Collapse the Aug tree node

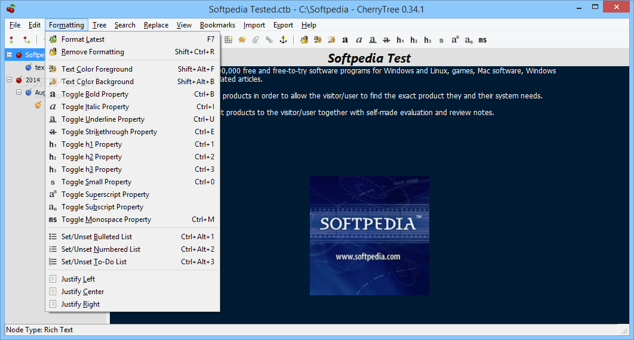point(19,92)
